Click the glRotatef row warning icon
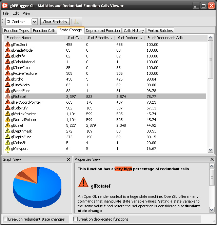Viewport: 217px width, 225px height. point(8,96)
